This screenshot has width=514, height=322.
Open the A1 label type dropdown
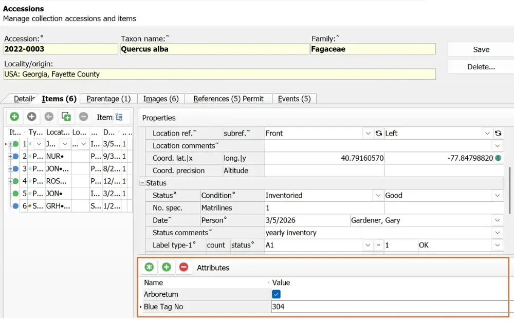click(x=368, y=245)
